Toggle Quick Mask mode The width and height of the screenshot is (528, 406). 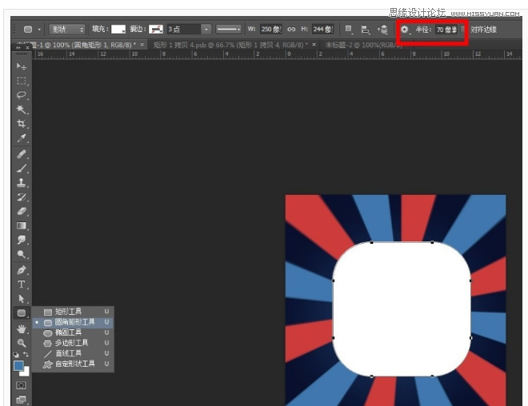pyautogui.click(x=21, y=385)
